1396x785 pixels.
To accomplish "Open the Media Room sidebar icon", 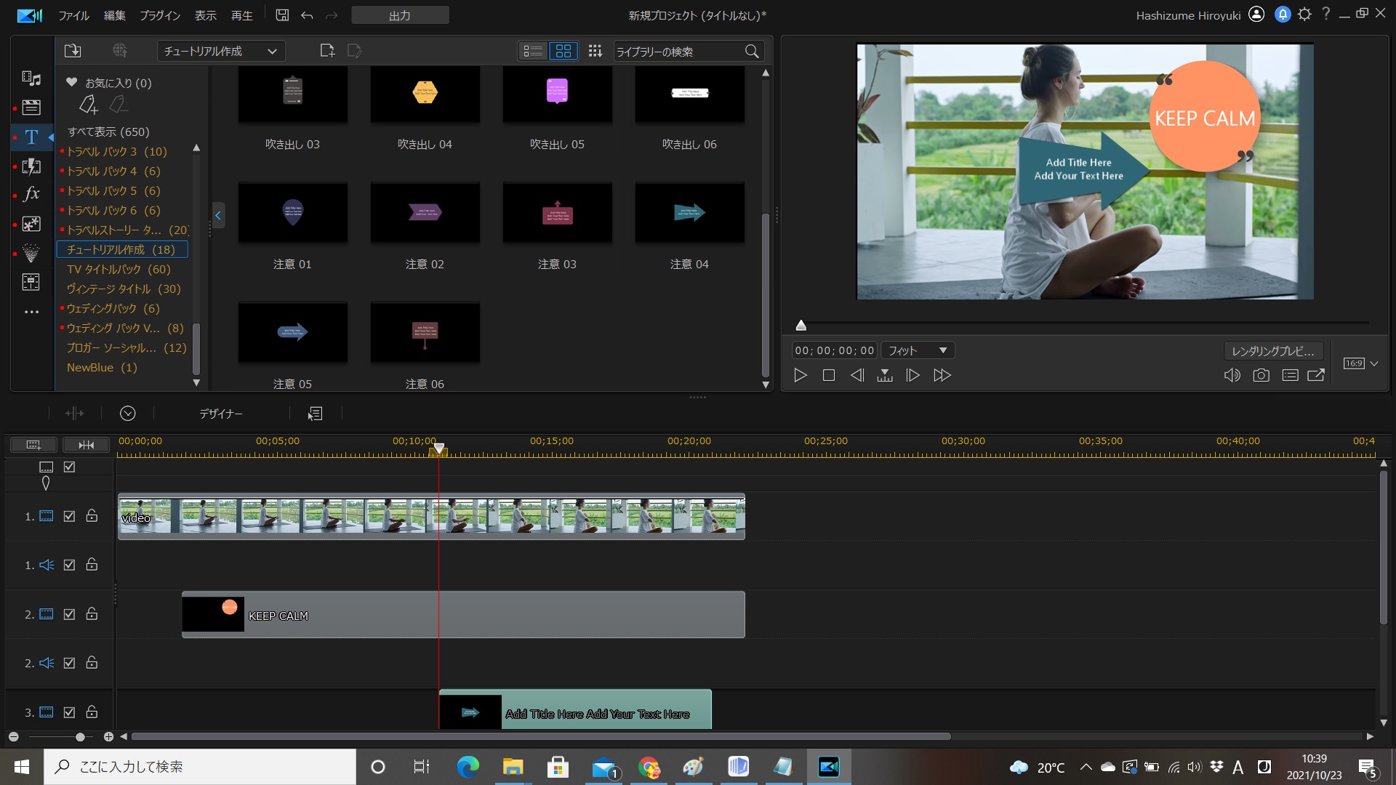I will click(x=31, y=78).
